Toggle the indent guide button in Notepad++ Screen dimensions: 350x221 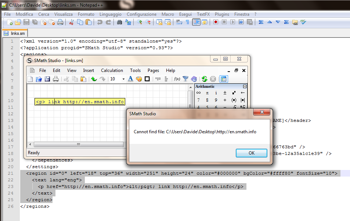click(x=196, y=22)
